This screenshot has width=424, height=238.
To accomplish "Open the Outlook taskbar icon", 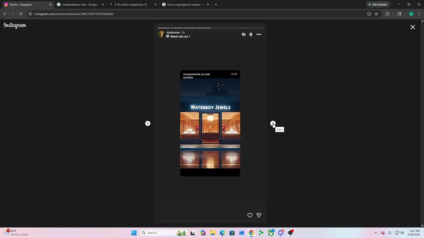I will (x=241, y=233).
